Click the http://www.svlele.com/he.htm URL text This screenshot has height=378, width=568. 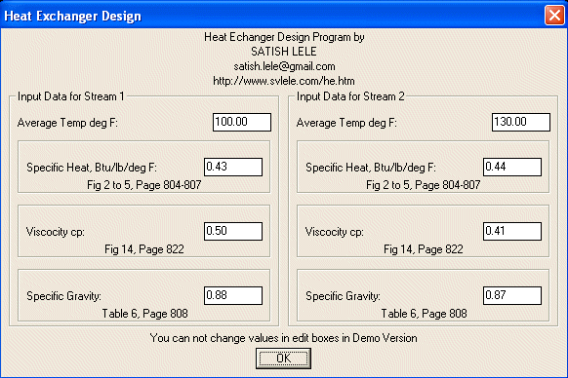pos(284,81)
